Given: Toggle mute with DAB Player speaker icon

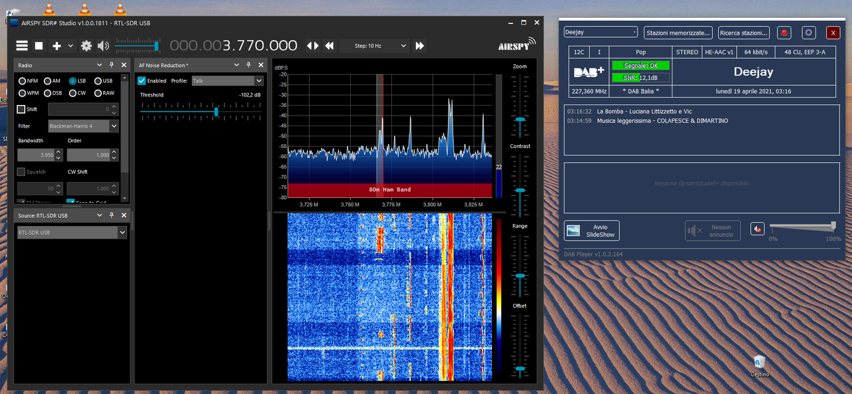Looking at the screenshot, I should coord(757,229).
